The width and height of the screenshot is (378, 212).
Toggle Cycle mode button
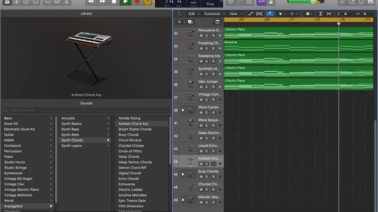coord(148,2)
